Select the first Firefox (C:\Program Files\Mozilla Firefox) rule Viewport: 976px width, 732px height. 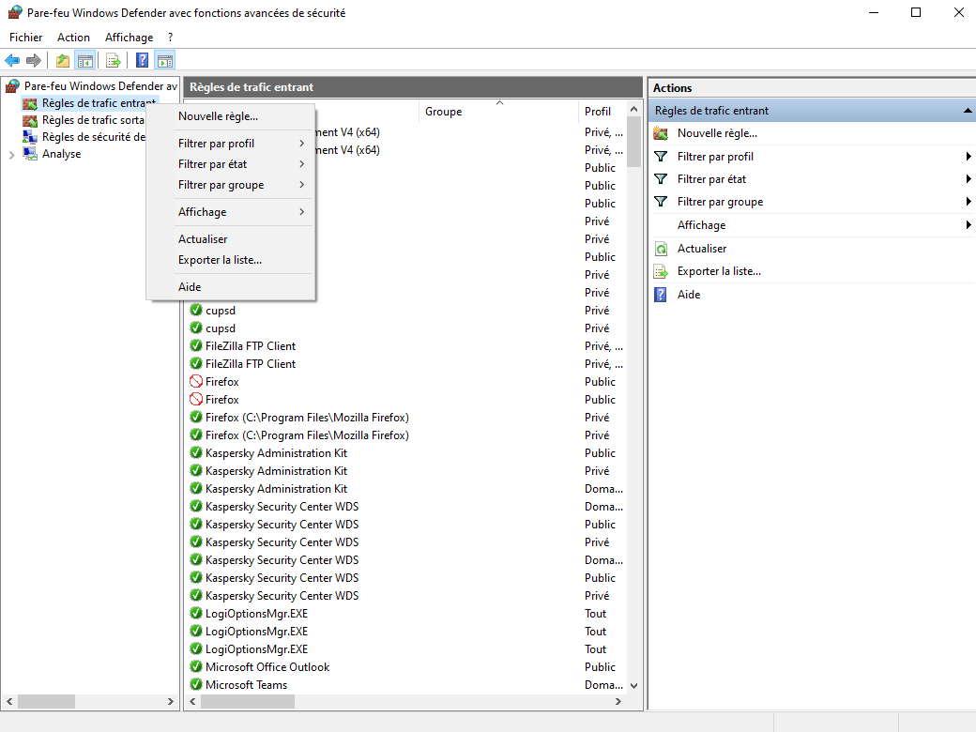307,418
